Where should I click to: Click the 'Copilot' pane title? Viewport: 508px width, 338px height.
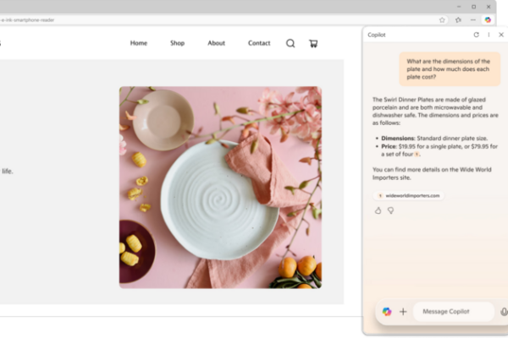pos(377,35)
